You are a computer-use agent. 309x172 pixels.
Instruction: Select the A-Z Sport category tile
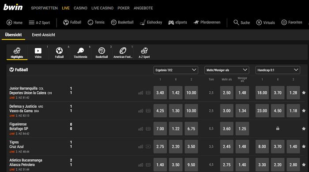pyautogui.click(x=144, y=52)
